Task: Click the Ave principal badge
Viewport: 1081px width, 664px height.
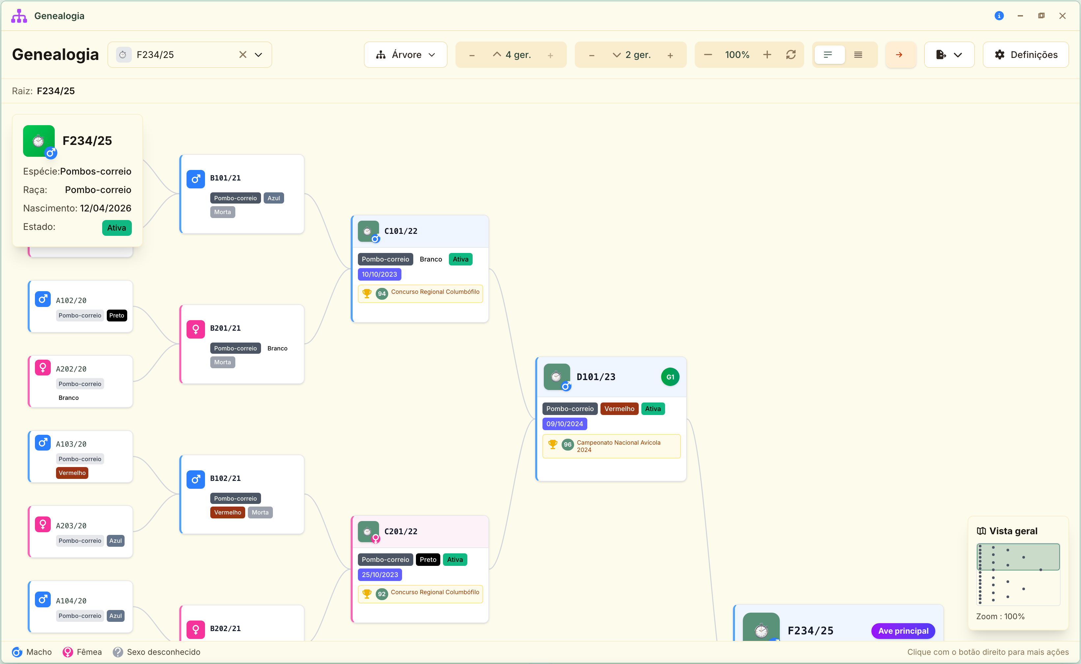Action: pos(903,631)
